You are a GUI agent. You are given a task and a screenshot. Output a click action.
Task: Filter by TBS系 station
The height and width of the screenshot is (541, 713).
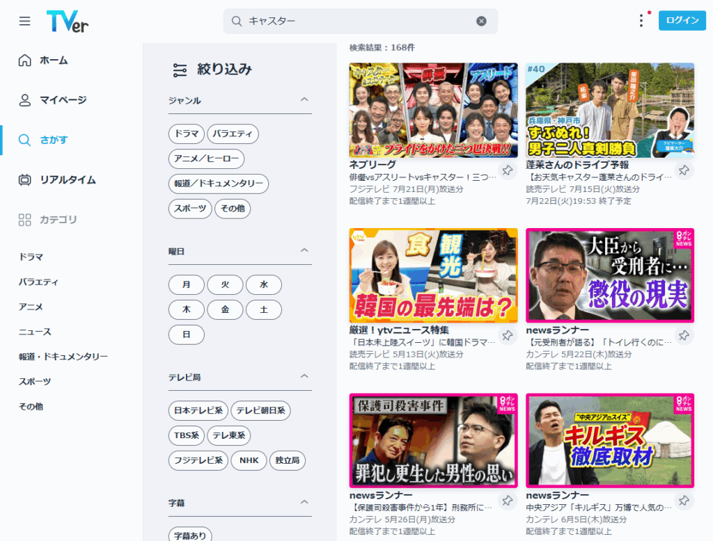[187, 435]
